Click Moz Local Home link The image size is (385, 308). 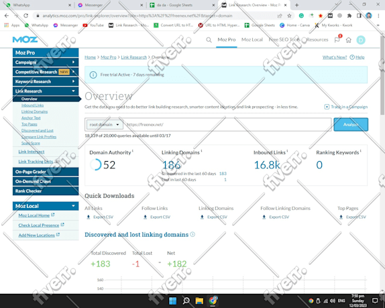point(34,215)
